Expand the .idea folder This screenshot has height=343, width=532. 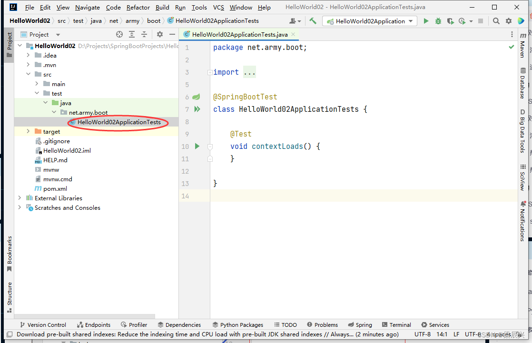(28, 55)
